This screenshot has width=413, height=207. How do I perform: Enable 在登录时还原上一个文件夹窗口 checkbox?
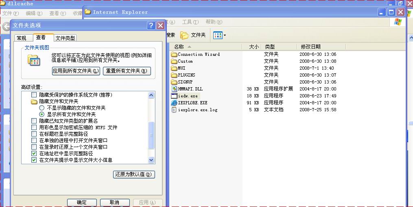point(34,147)
